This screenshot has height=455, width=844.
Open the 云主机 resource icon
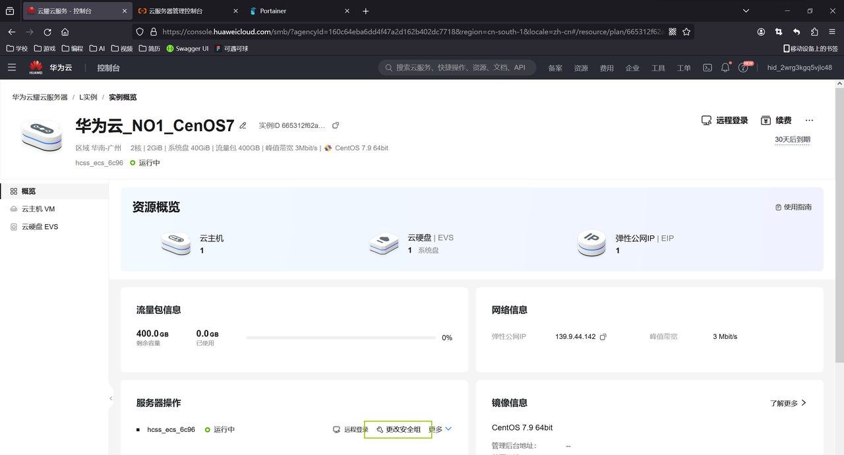click(176, 243)
